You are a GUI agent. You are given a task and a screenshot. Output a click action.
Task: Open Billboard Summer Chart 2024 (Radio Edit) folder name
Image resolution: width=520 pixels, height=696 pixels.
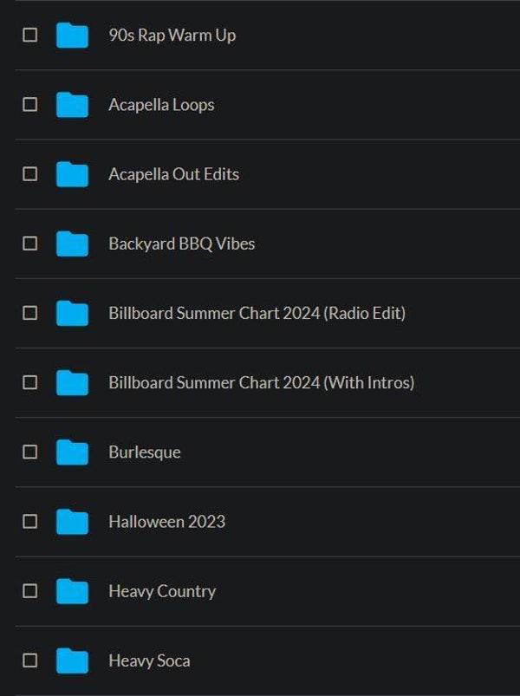(x=257, y=313)
